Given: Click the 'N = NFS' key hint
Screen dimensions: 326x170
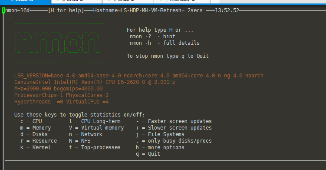Looking at the screenshot, I should (79, 141).
